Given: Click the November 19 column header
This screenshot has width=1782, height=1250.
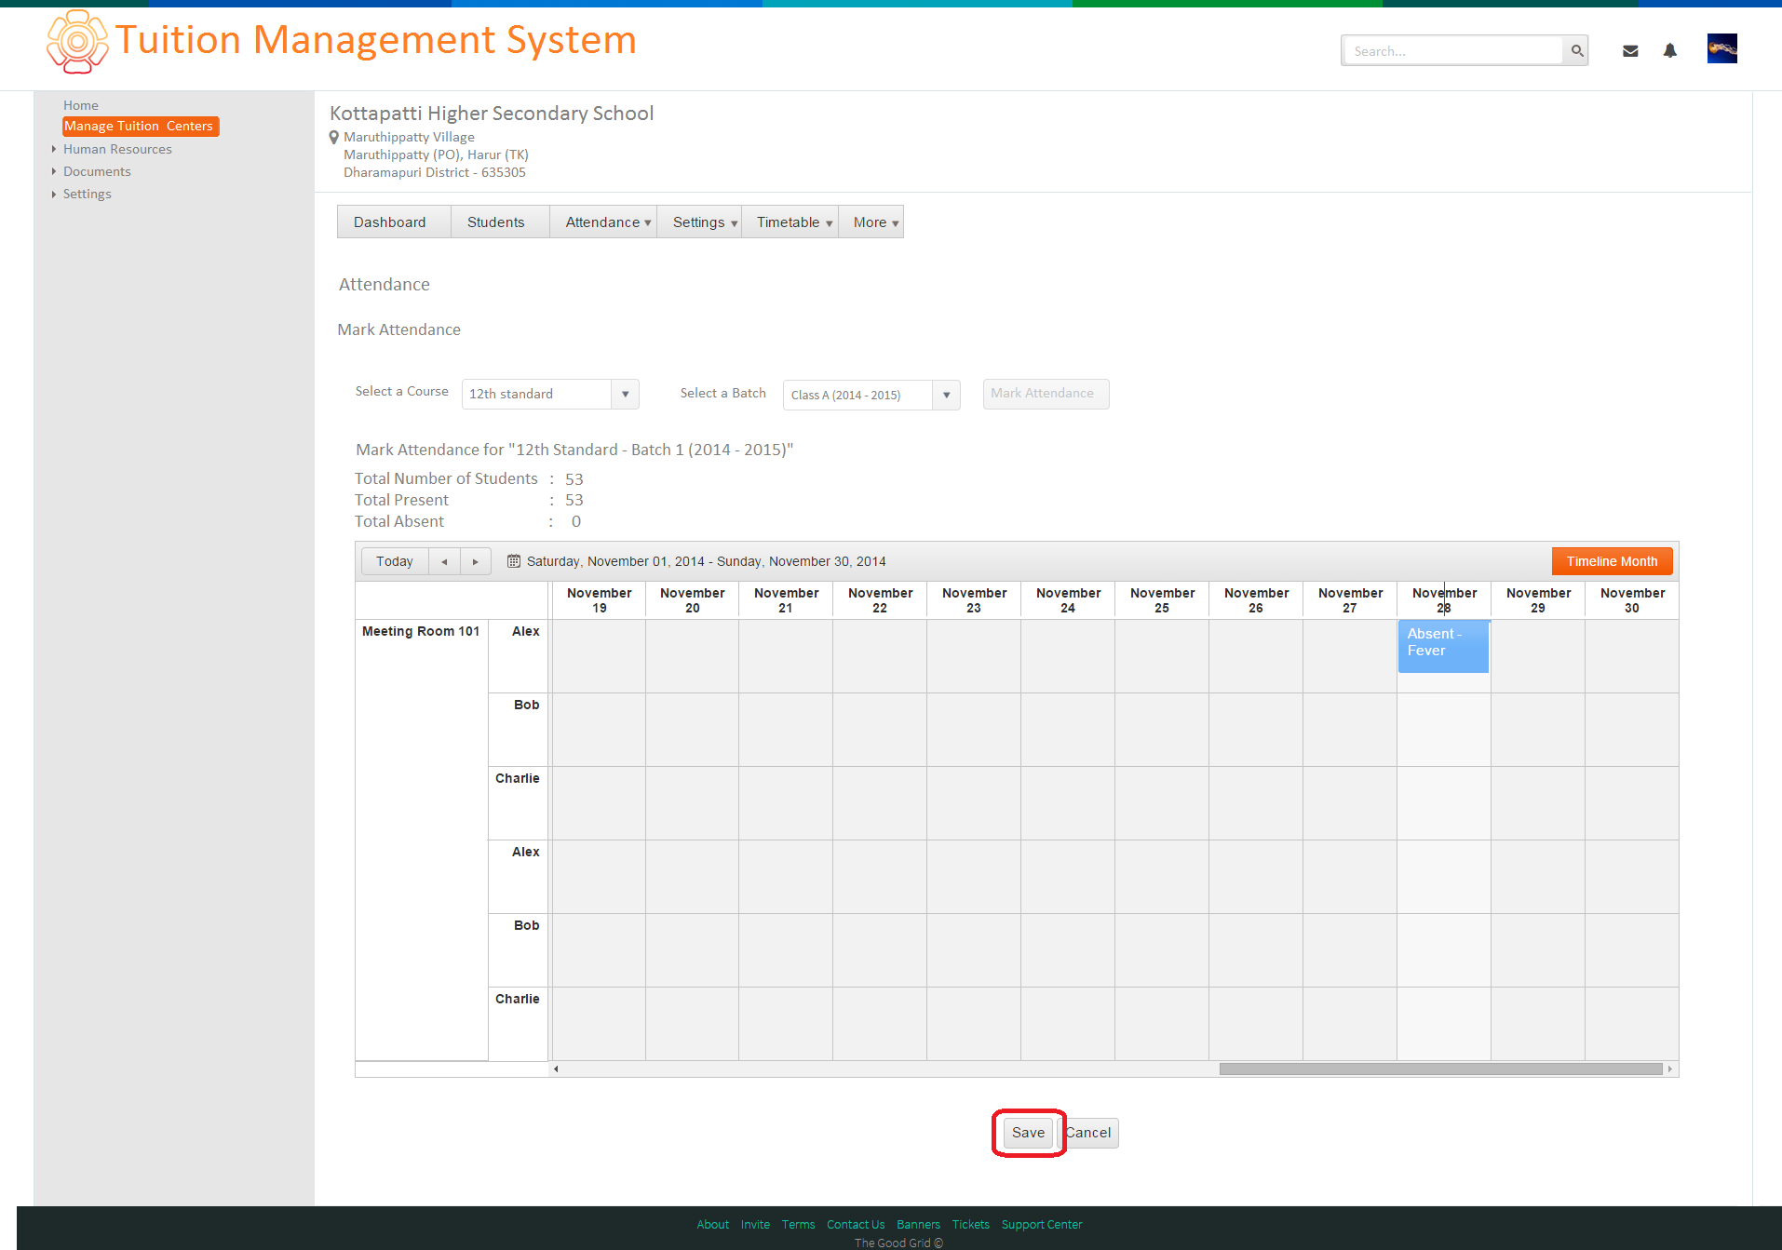Looking at the screenshot, I should [599, 600].
